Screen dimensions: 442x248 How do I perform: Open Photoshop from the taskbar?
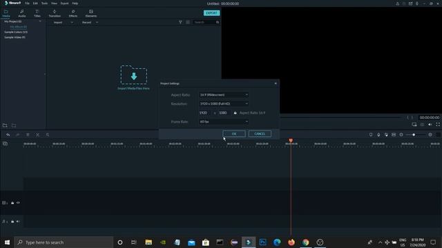262,242
